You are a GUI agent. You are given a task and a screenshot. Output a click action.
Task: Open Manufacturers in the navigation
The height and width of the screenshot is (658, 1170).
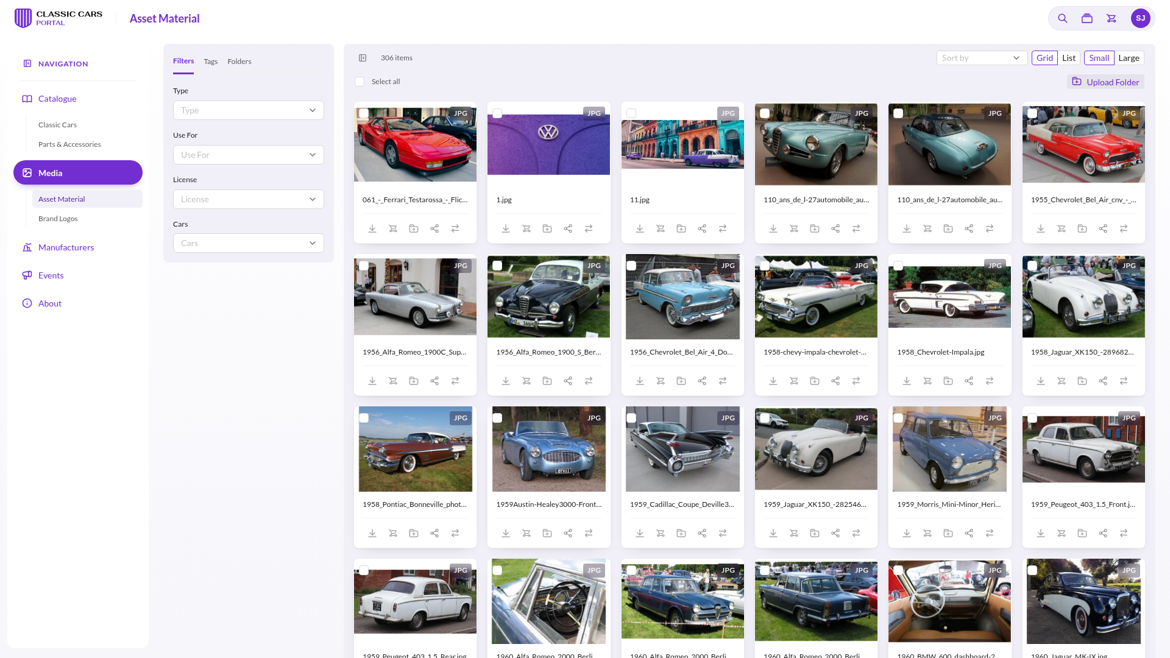[x=66, y=247]
